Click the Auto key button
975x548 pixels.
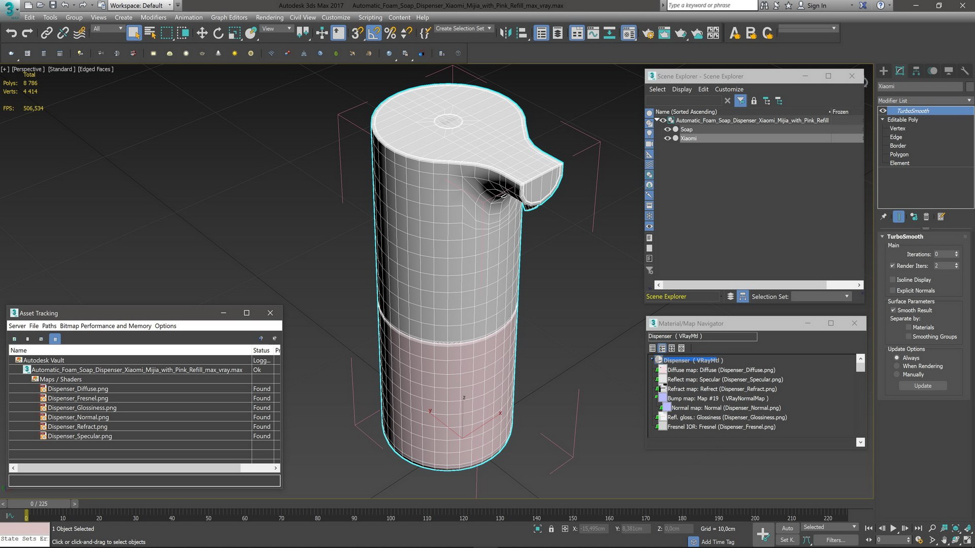787,528
